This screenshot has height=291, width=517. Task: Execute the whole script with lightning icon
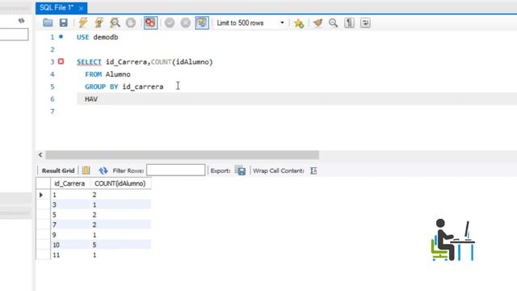[83, 23]
